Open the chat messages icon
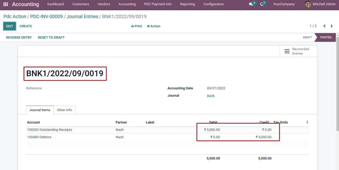 coord(251,4)
